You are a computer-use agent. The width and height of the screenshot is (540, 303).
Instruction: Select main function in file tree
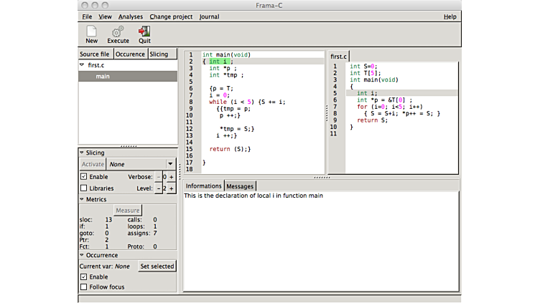click(x=103, y=76)
